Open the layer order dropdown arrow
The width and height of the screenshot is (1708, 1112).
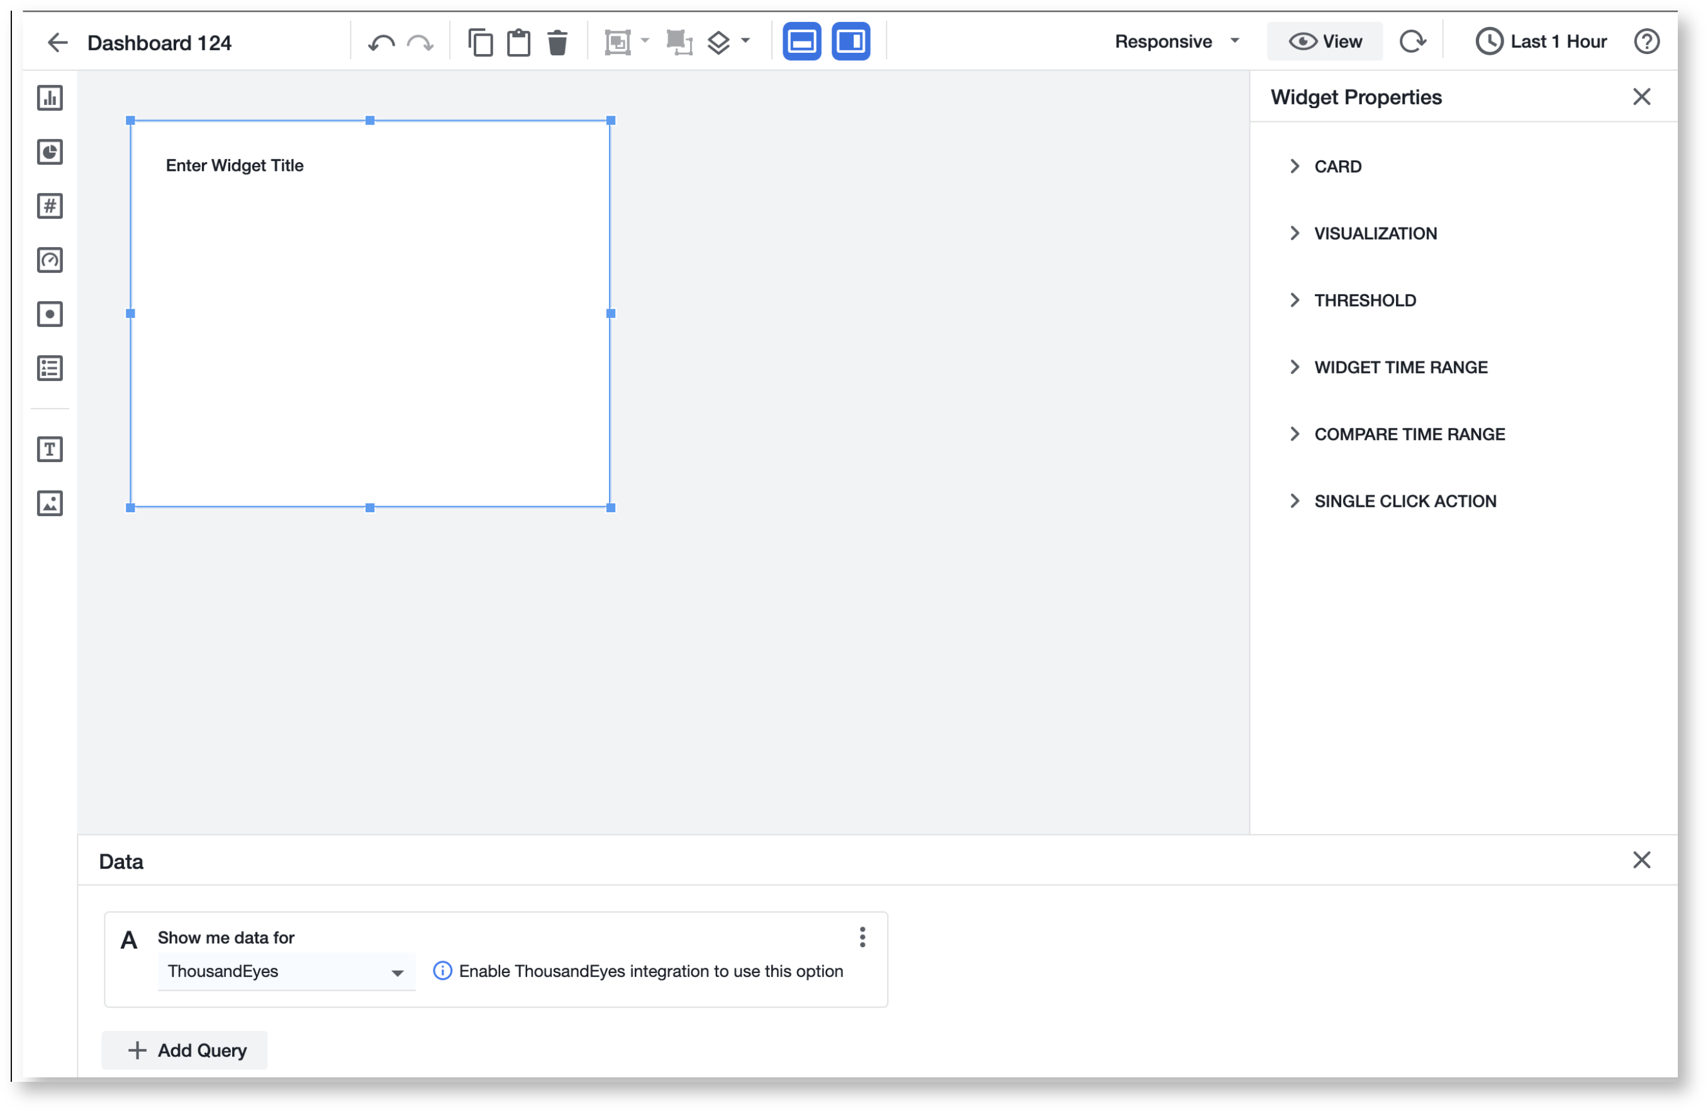[x=745, y=40]
